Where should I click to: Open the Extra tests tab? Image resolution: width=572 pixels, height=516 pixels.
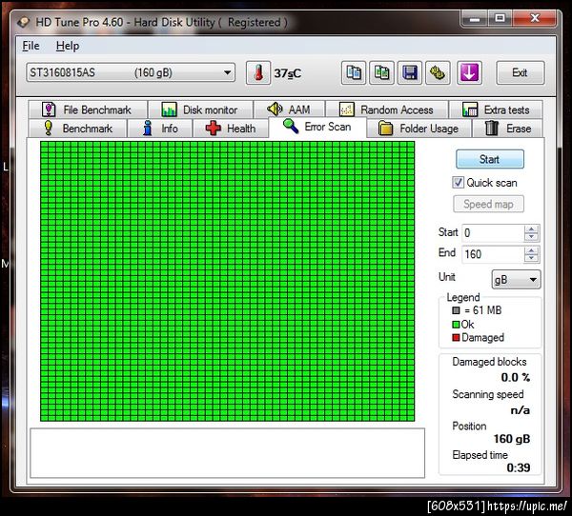click(x=496, y=109)
